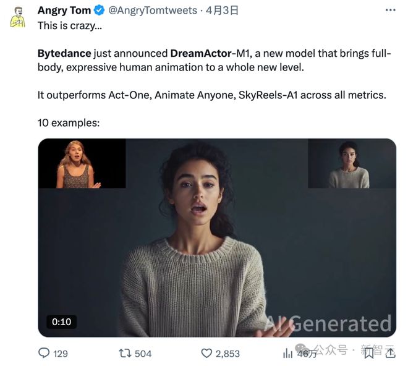Click the AI Generated watermark label

tap(328, 323)
